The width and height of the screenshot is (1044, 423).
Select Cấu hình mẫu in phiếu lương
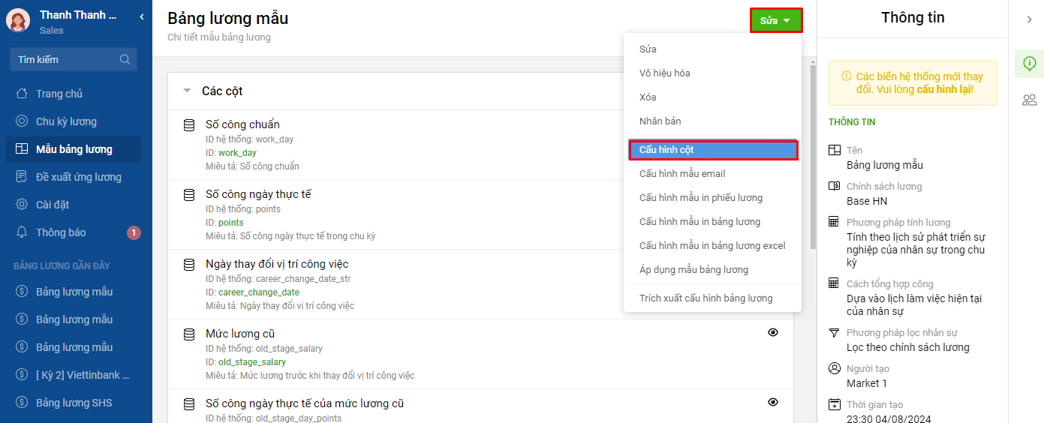click(700, 198)
